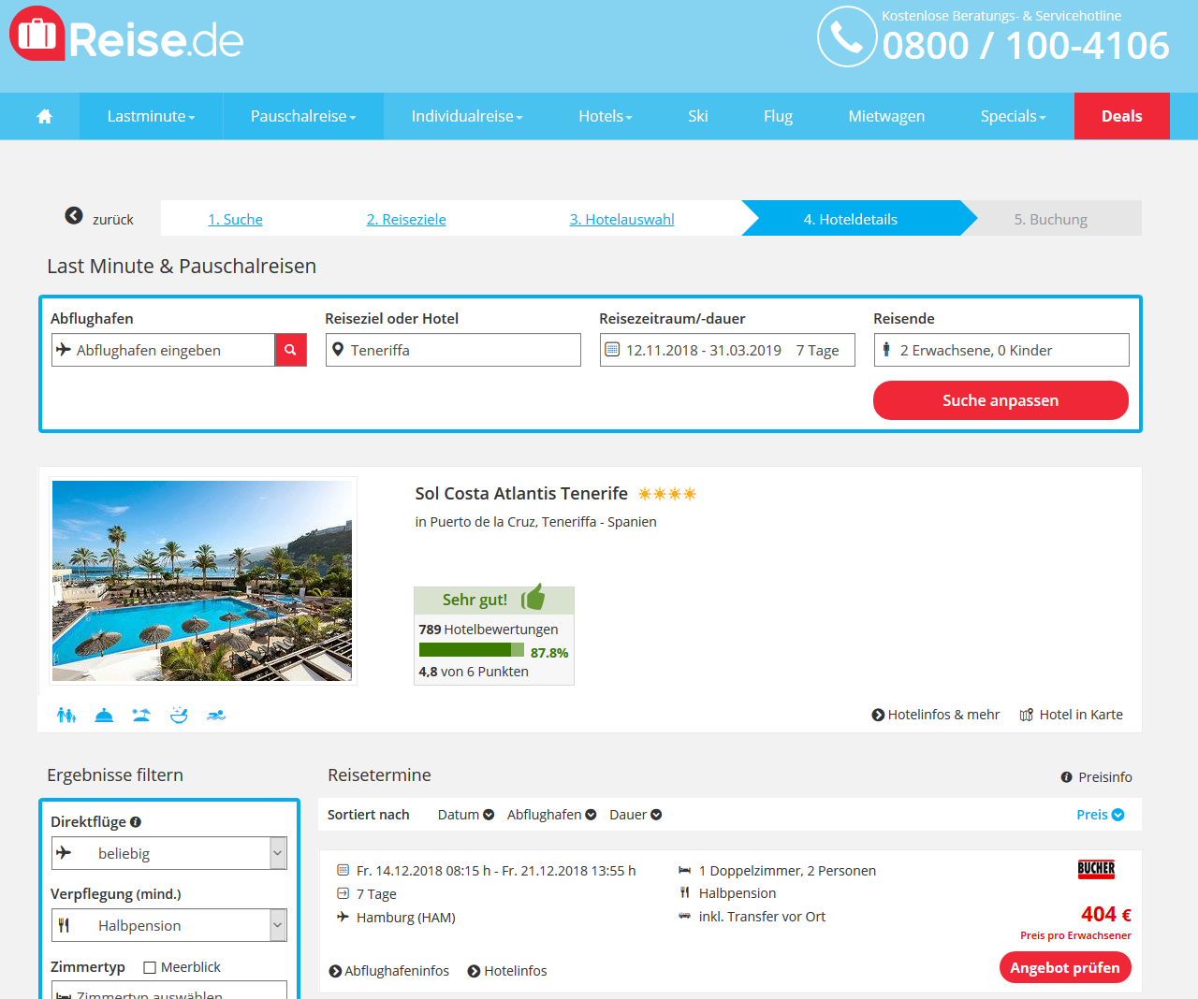Image resolution: width=1198 pixels, height=999 pixels.
Task: Go to the home icon in navigation
Action: [x=44, y=116]
